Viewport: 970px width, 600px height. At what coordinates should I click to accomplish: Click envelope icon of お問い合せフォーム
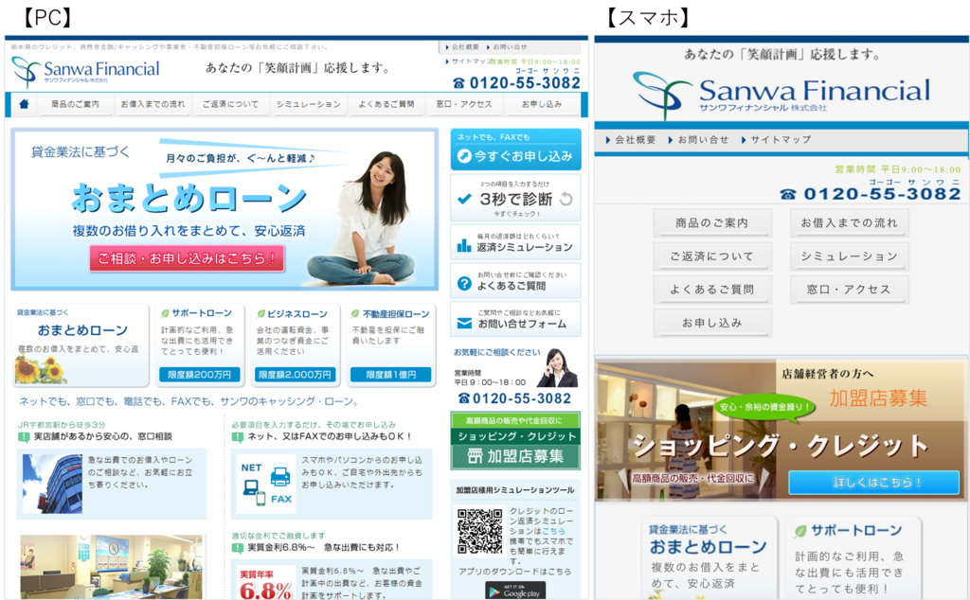(464, 323)
